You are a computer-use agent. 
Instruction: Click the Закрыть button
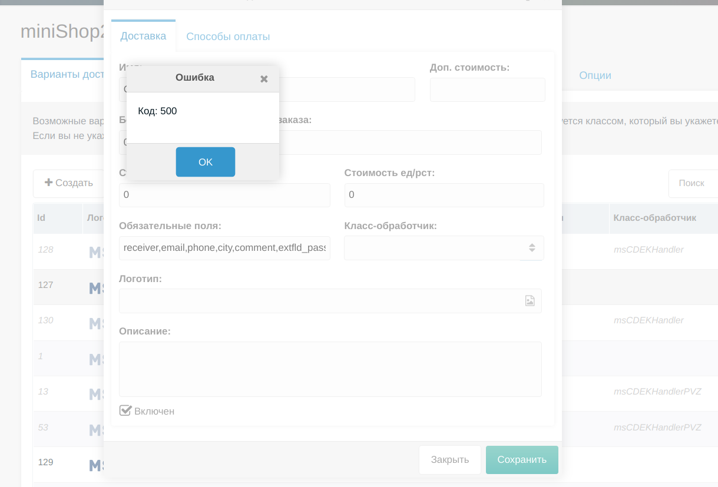[x=449, y=460]
